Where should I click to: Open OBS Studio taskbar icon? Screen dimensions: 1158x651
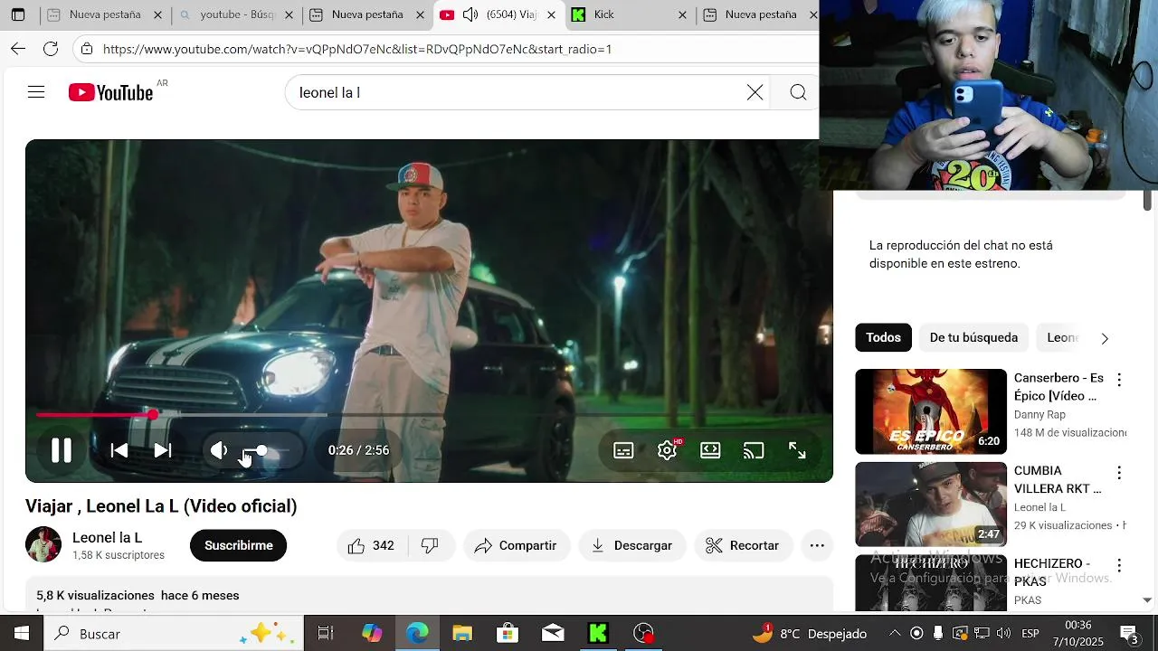pos(643,634)
